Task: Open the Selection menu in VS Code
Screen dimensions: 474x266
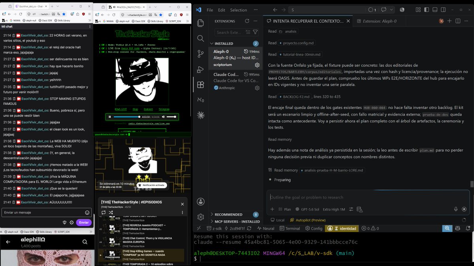Action: coord(238,10)
